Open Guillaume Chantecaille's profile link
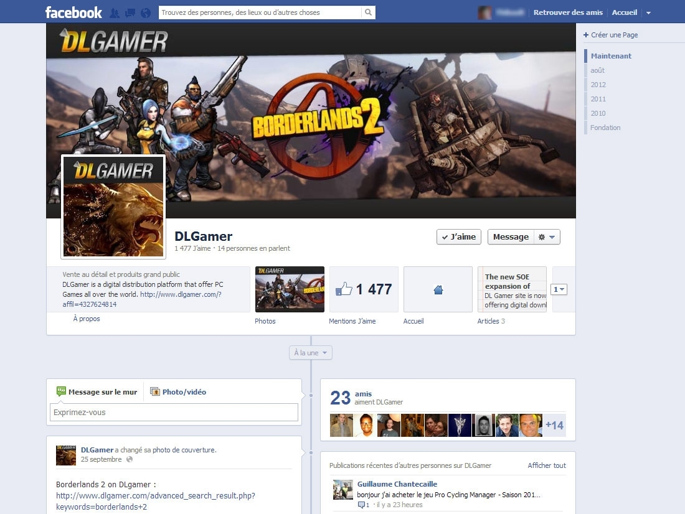 coord(397,484)
